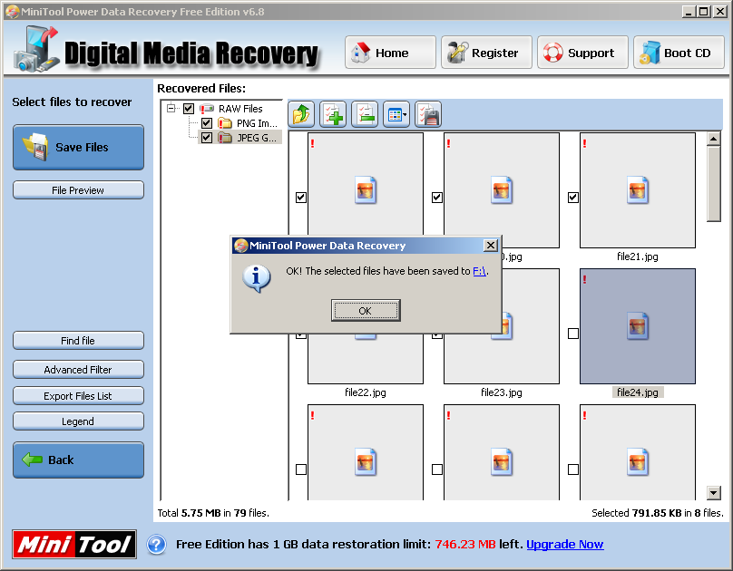Click the info bubble icon in the dialog

point(256,279)
